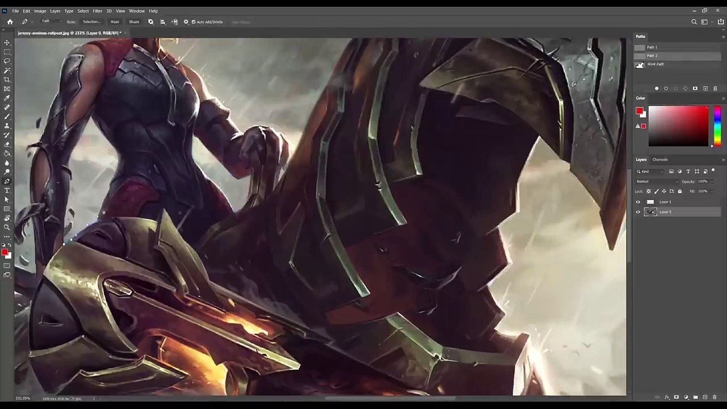Select the Zoom tool
This screenshot has width=727, height=409.
click(7, 227)
